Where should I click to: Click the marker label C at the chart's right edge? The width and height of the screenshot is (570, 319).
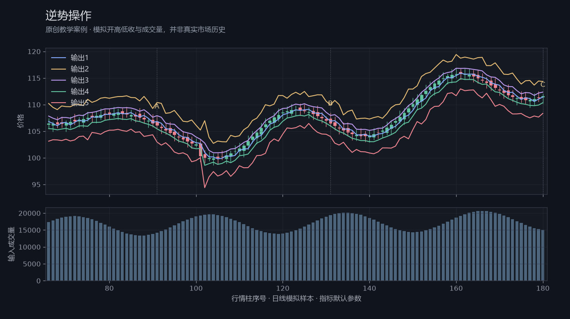543,85
